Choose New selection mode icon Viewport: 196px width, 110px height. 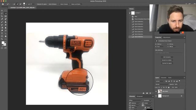pos(14,4)
